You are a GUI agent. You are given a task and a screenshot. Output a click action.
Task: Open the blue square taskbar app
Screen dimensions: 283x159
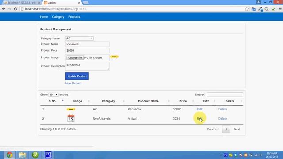pyautogui.click(x=48, y=155)
